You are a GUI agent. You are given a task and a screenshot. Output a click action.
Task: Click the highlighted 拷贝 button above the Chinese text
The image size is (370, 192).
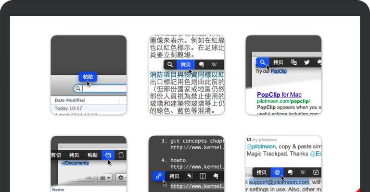[186, 64]
